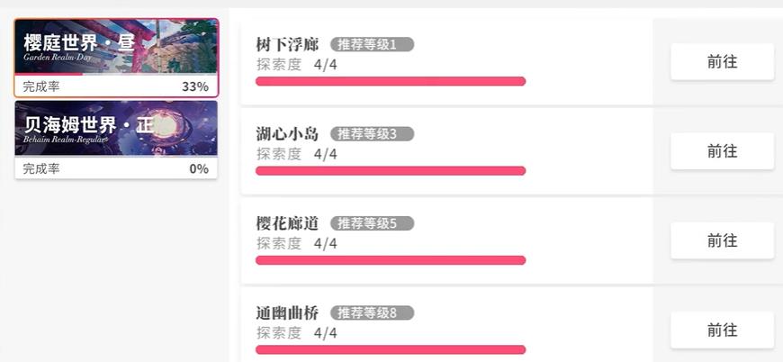The height and width of the screenshot is (362, 783).
Task: Go to the 通幽曲桥 stage via 前往
Action: 722,330
